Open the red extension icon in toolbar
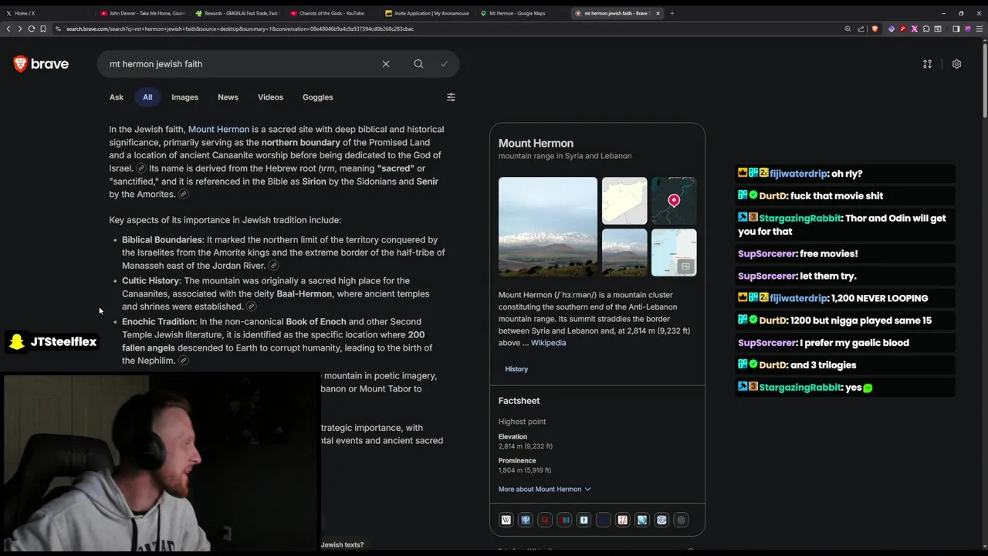 coord(902,29)
